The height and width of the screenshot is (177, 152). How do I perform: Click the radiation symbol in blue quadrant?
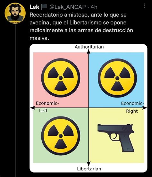(x=117, y=78)
